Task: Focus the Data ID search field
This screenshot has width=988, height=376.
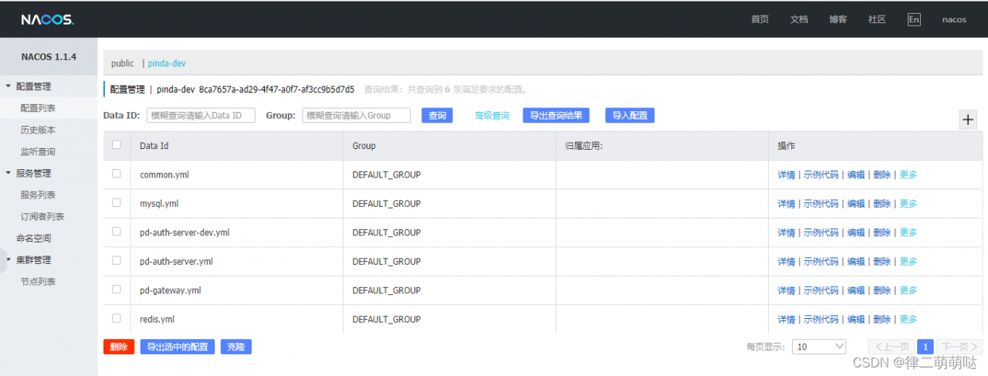Action: point(201,115)
